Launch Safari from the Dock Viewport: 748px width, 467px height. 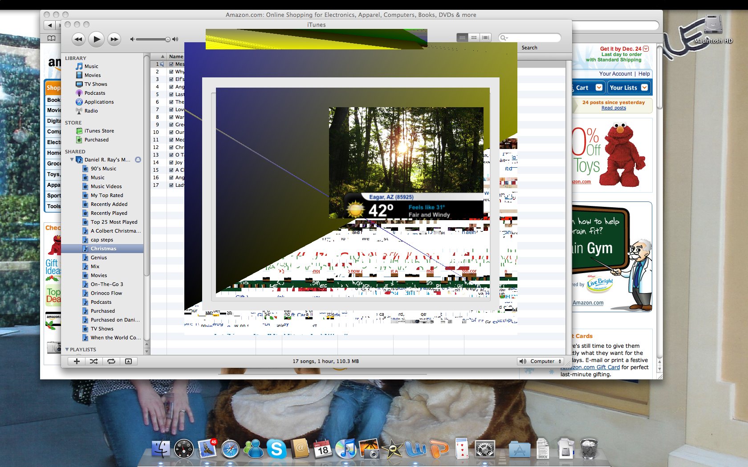pos(230,449)
